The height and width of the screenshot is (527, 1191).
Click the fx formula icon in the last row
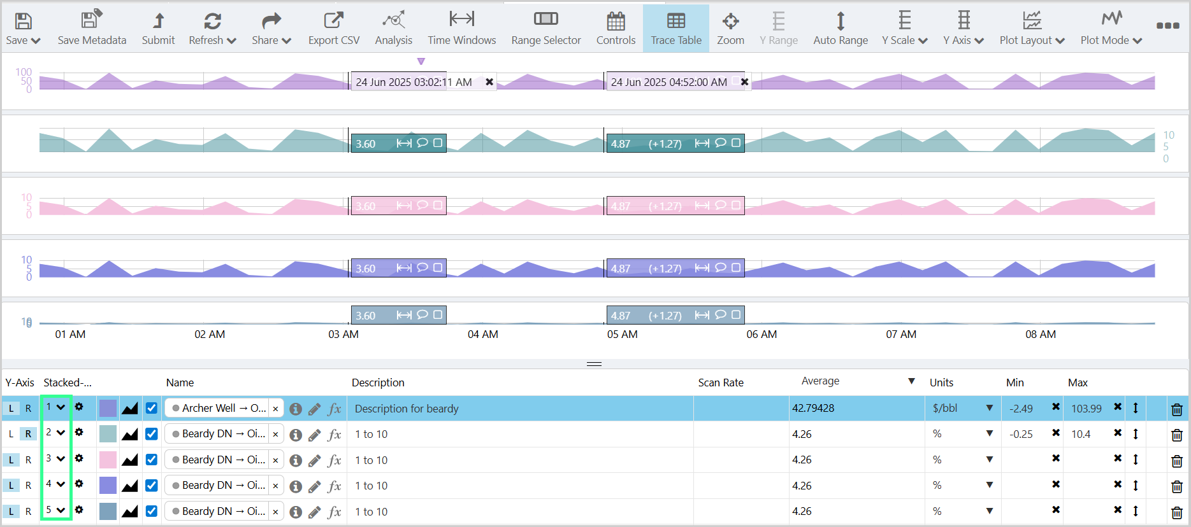tap(335, 512)
